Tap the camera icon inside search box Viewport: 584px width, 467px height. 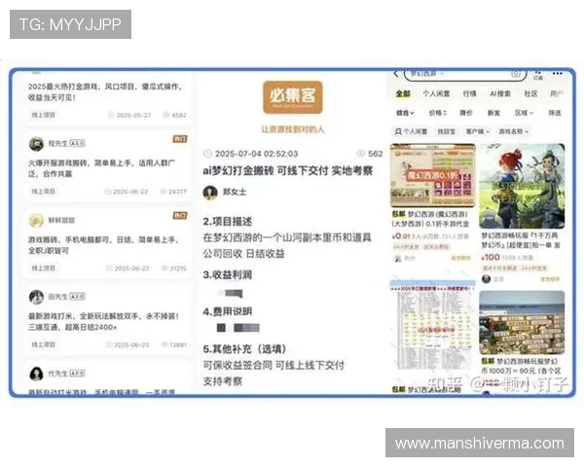tap(516, 74)
